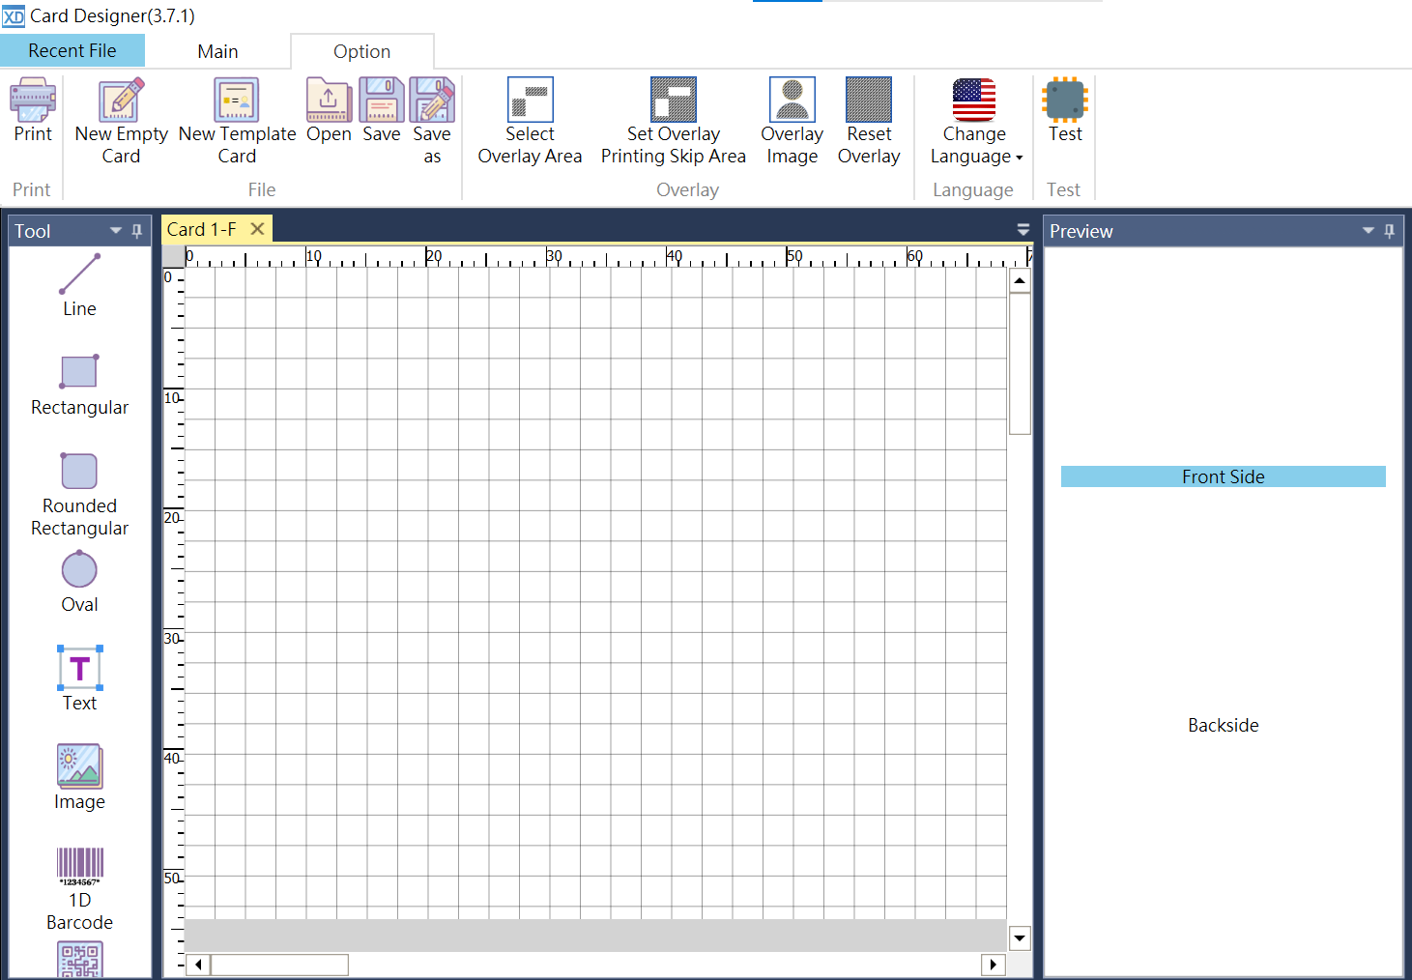Screen dimensions: 1412x980
Task: Run the printer Test function
Action: [1064, 109]
